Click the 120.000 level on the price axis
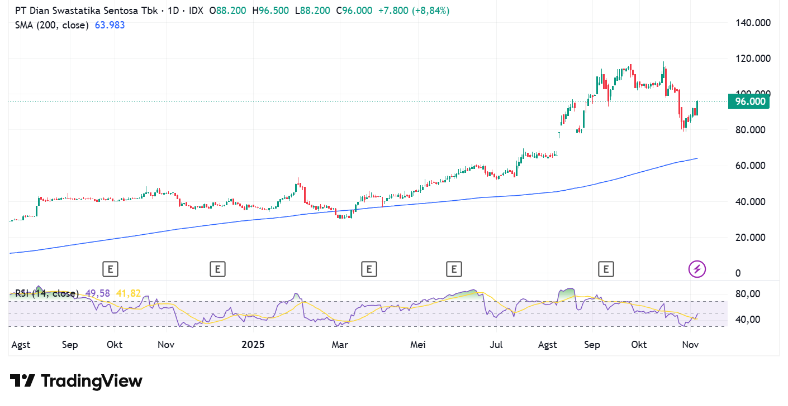Screen dimensions: 788x406 click(752, 59)
